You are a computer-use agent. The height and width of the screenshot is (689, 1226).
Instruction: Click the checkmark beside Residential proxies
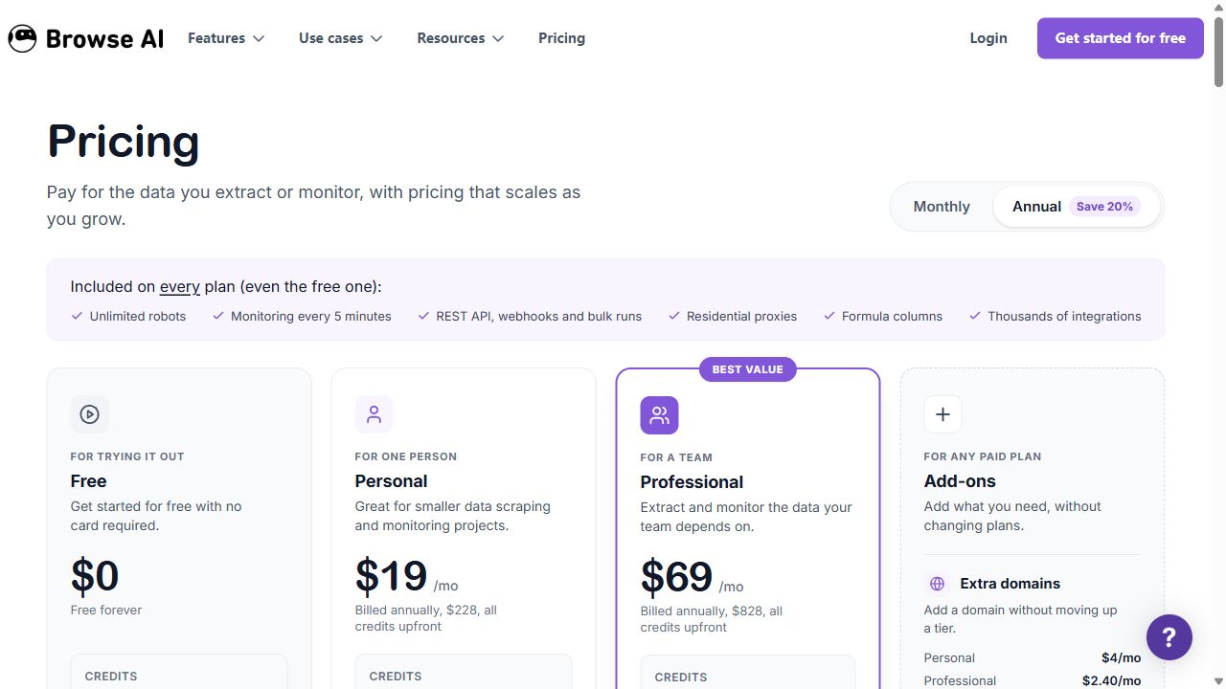tap(674, 316)
